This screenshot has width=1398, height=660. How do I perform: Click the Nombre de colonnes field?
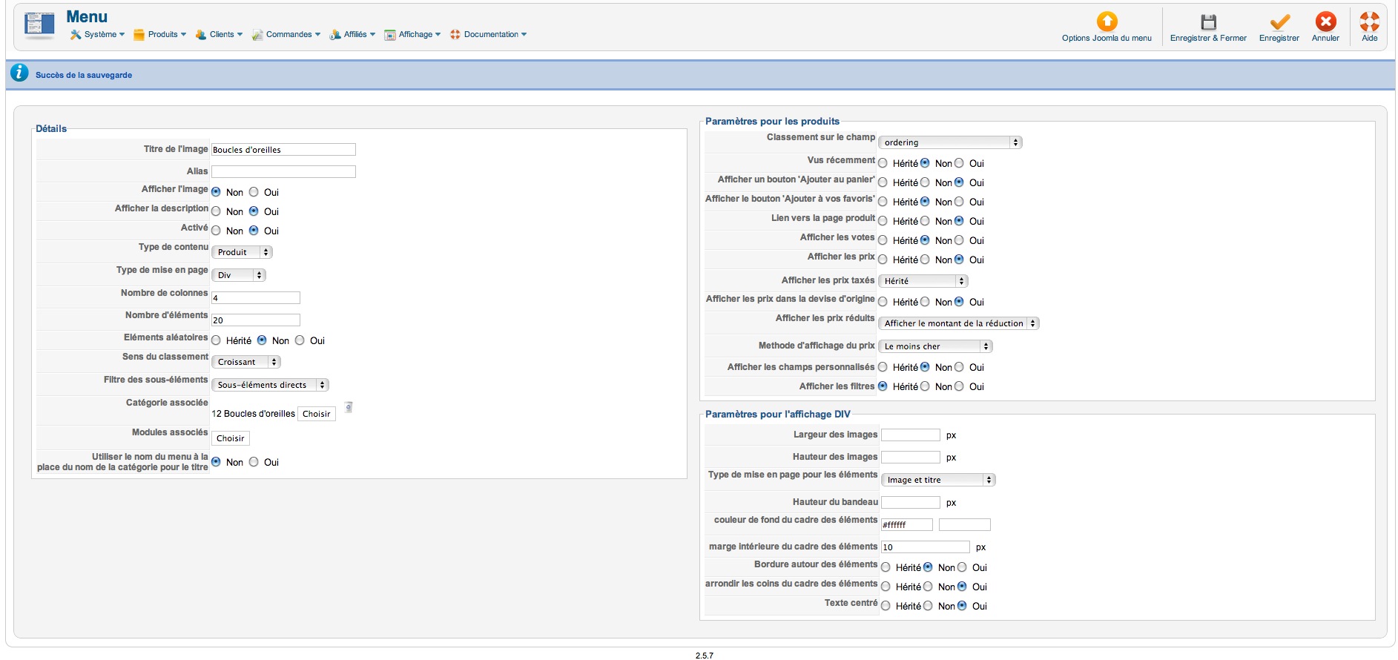click(x=256, y=298)
